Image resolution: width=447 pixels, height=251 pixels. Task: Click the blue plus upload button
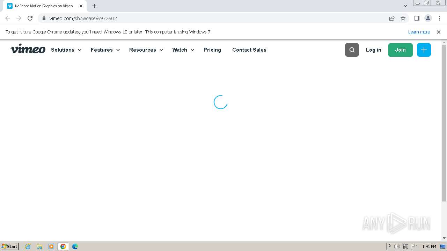click(x=424, y=50)
